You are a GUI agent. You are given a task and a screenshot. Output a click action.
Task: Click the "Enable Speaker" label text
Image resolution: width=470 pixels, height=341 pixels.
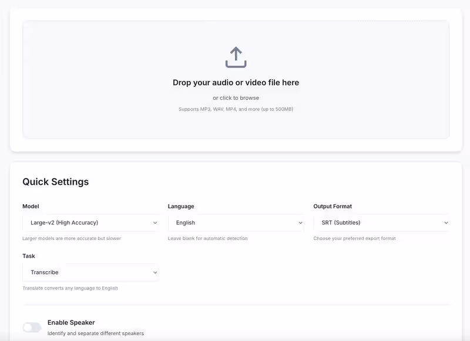click(x=71, y=322)
